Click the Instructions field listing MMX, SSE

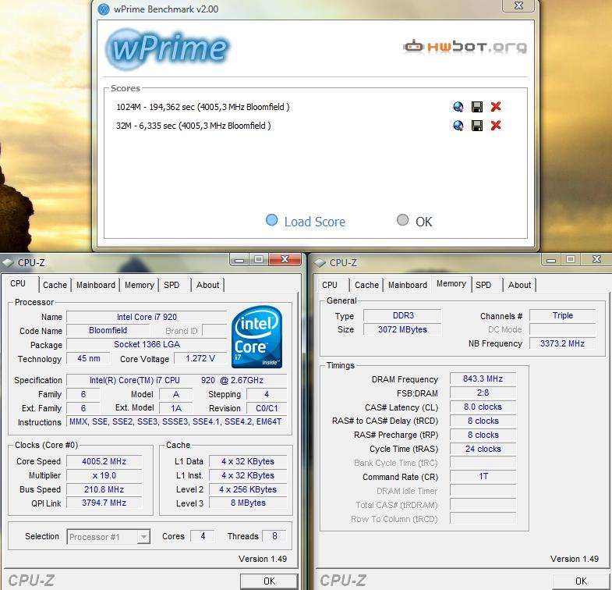177,421
